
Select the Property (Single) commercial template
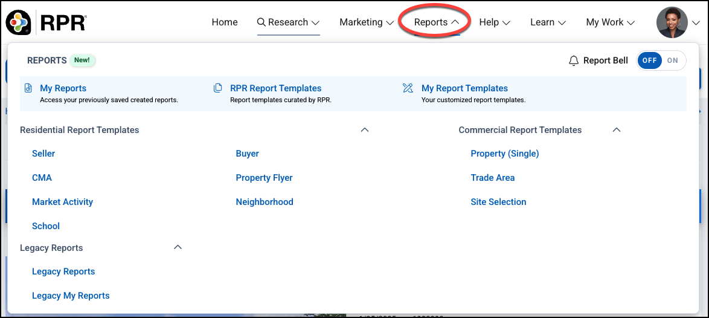(505, 154)
